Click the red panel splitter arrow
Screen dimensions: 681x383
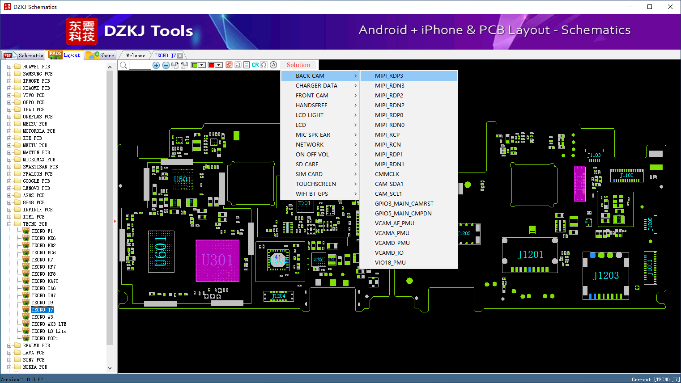pyautogui.click(x=115, y=221)
